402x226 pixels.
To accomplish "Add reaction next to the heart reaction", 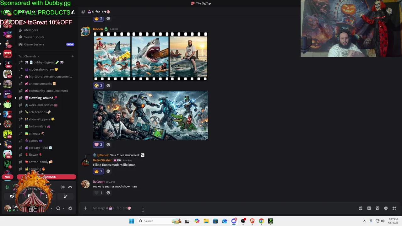I will pos(108,144).
